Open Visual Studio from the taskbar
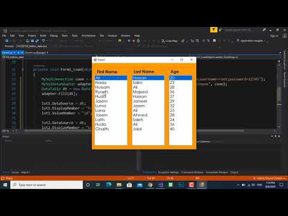 160,185
